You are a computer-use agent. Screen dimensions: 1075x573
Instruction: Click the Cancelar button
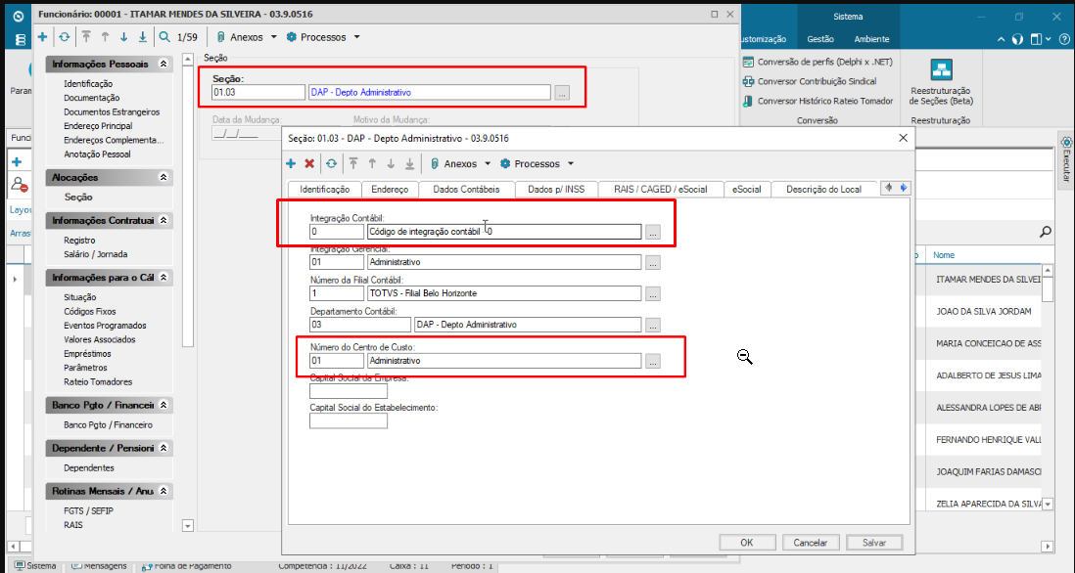pyautogui.click(x=811, y=542)
